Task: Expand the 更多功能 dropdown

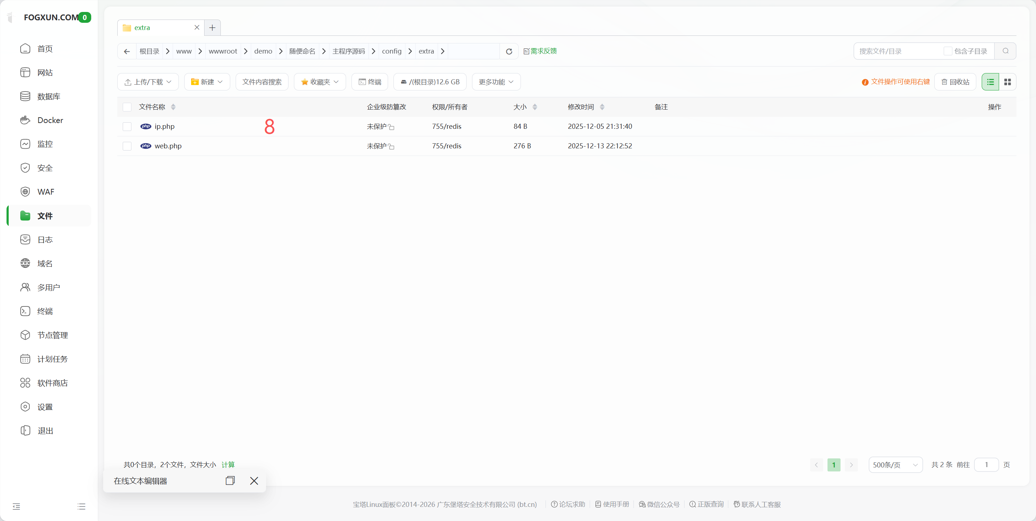Action: click(496, 82)
